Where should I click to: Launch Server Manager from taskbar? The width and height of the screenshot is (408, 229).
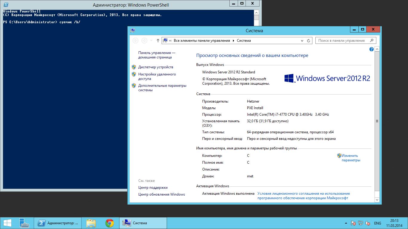24,223
